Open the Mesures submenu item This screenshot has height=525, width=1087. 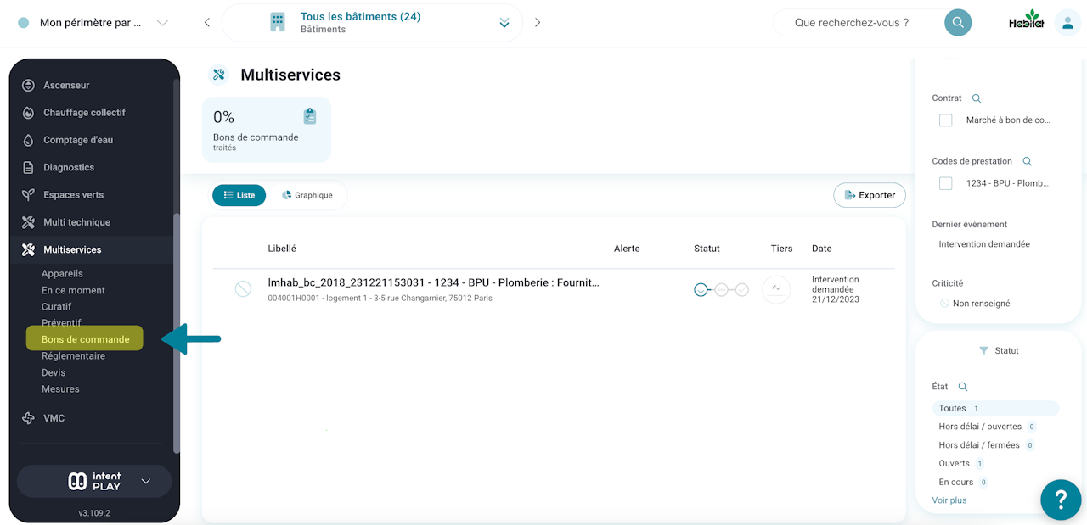click(60, 389)
